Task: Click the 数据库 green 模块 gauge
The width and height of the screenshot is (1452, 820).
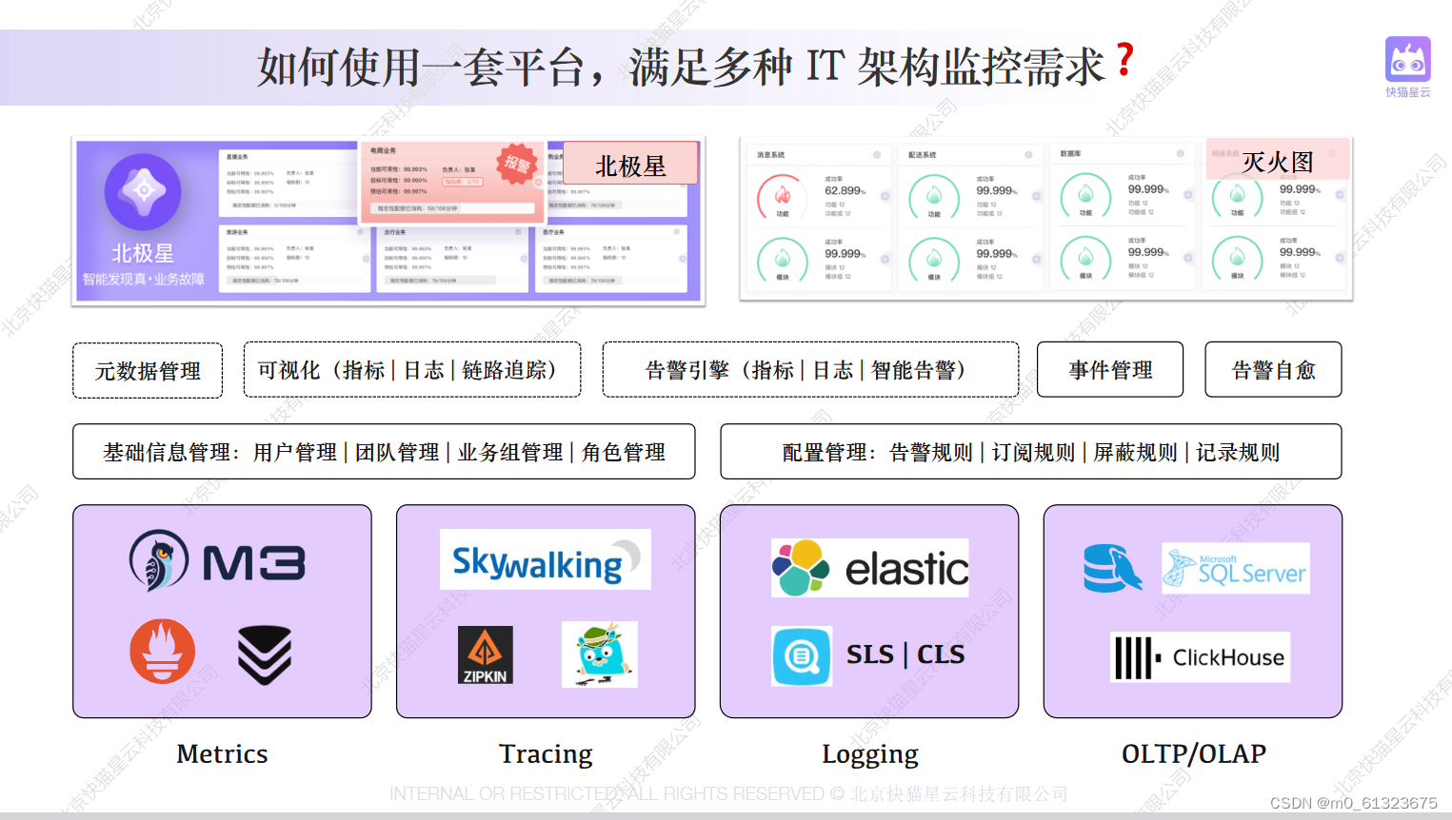Action: (1085, 258)
